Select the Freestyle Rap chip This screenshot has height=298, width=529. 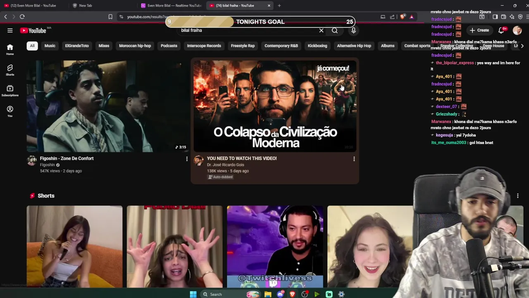pos(243,46)
